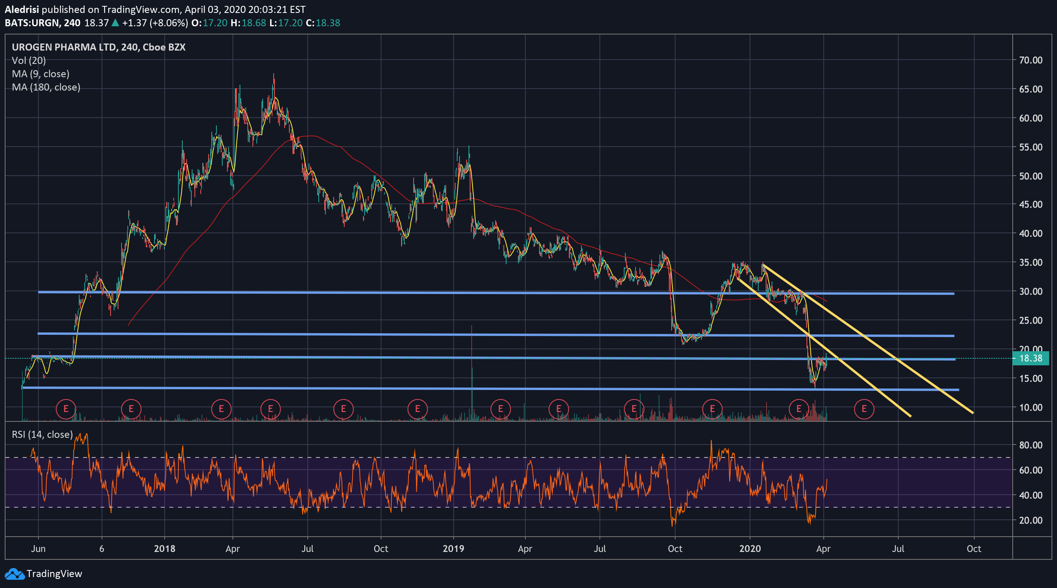Viewport: 1057px width, 588px height.
Task: Click the third earnings E marker from right
Action: (712, 409)
